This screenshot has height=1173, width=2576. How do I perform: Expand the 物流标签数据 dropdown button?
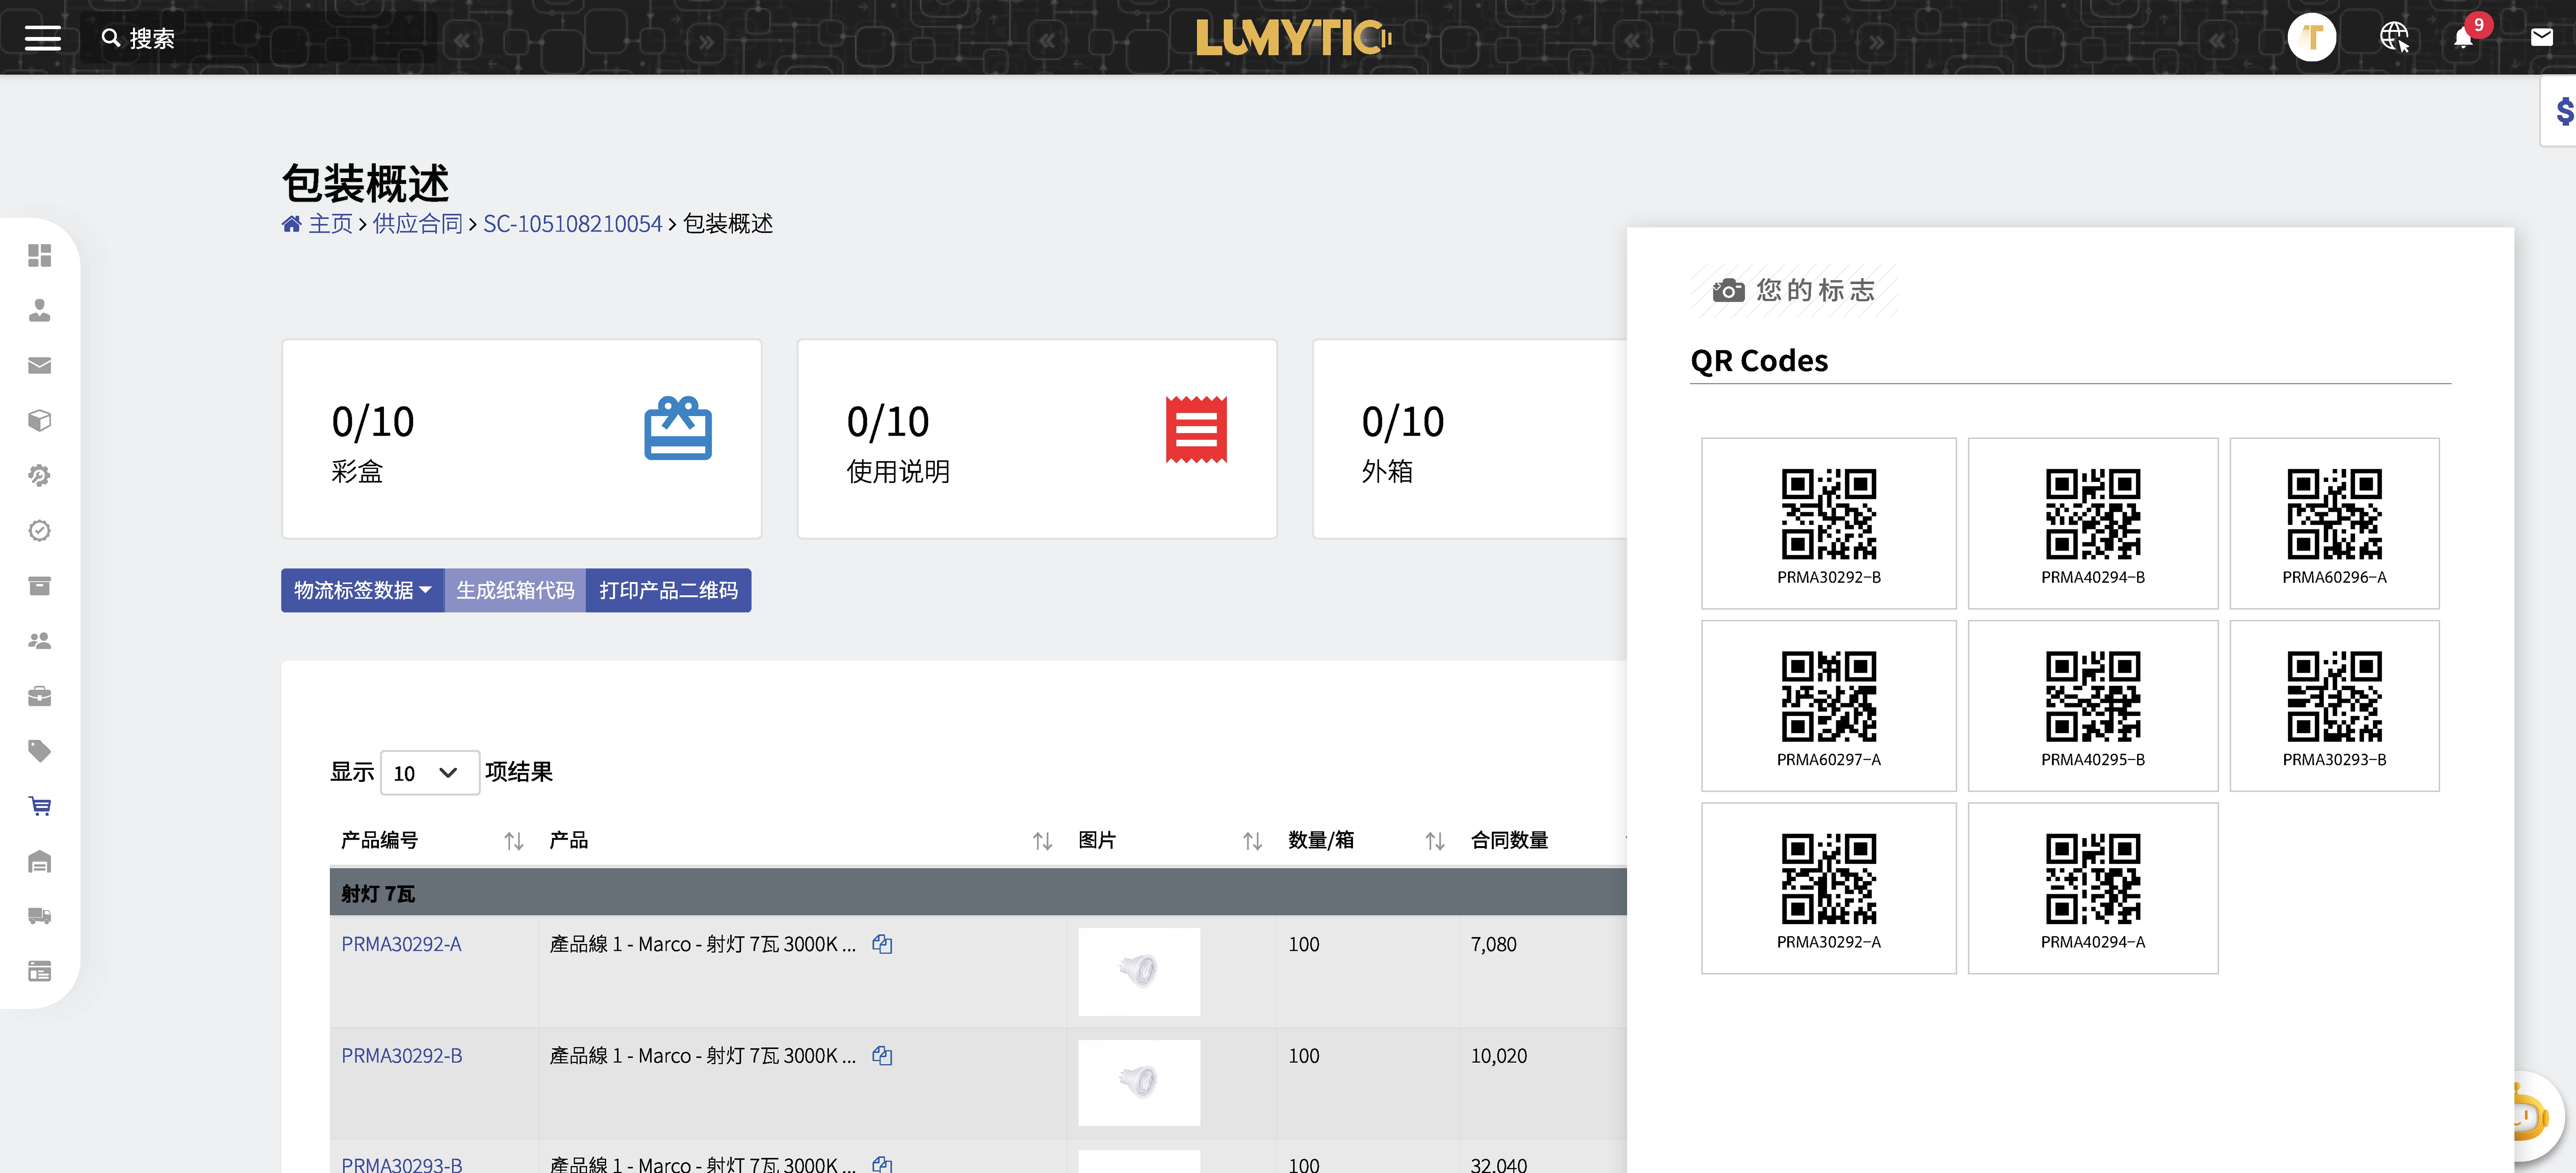click(x=362, y=590)
